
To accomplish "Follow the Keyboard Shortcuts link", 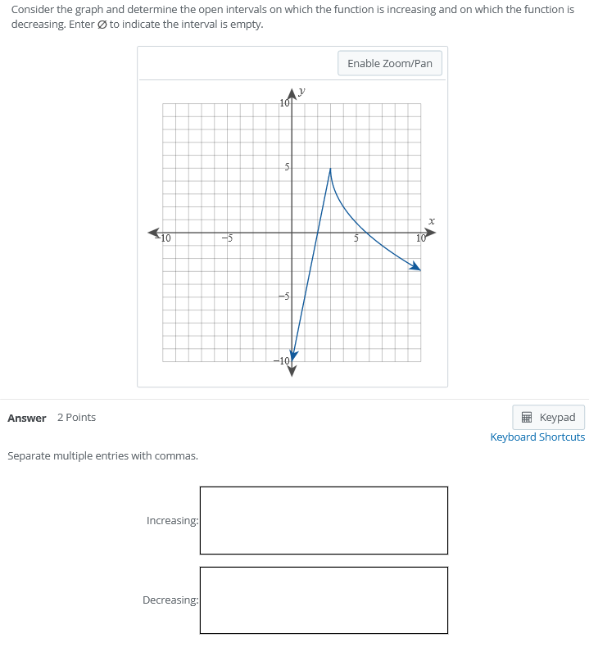I will click(537, 437).
